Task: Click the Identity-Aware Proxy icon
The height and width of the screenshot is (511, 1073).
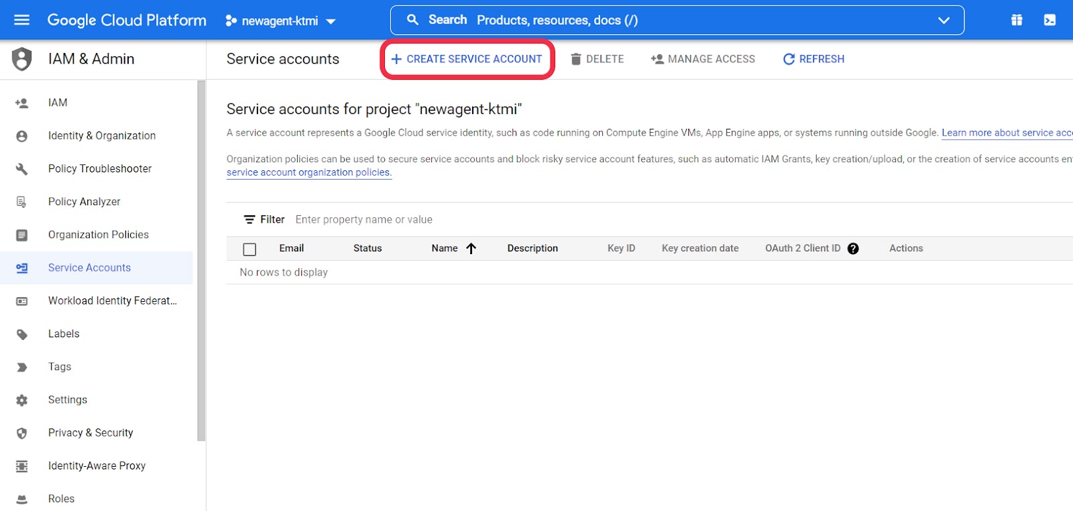Action: [x=21, y=466]
